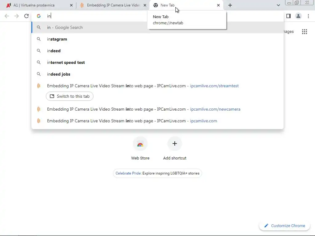Click the IPCamLive icon beside the streamtest suggestion
Viewport: 315px width, 236px height.
(39, 86)
